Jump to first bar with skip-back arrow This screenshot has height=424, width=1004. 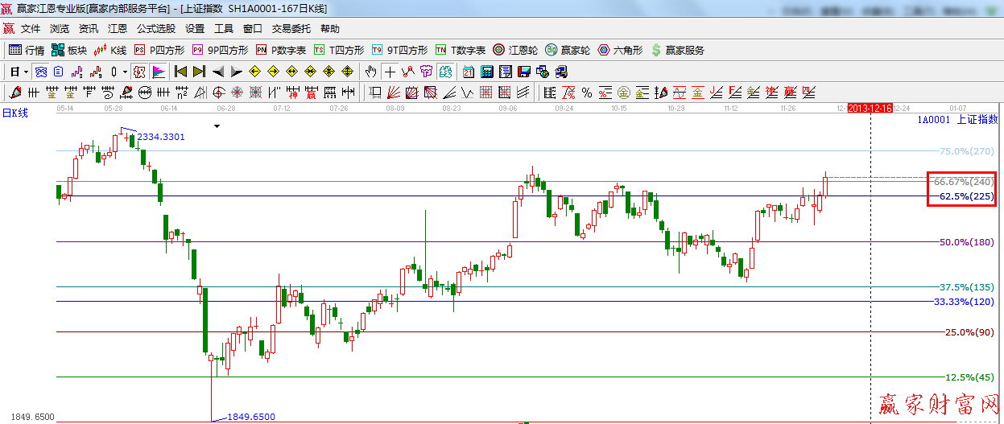pyautogui.click(x=180, y=72)
